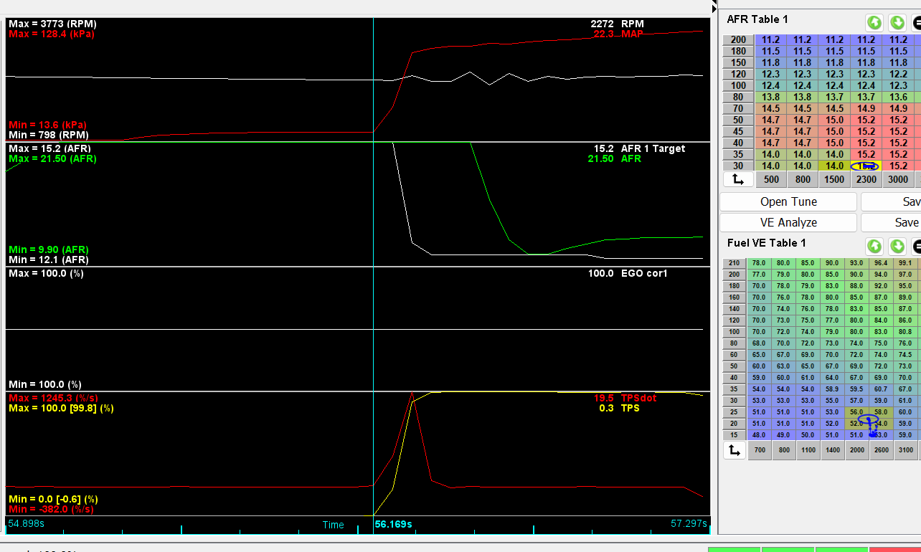The height and width of the screenshot is (552, 921).
Task: Select the 200 kPa row header in AFR Table
Action: coord(738,40)
